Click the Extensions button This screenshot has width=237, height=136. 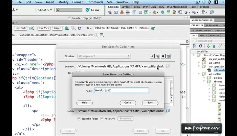(126, 118)
